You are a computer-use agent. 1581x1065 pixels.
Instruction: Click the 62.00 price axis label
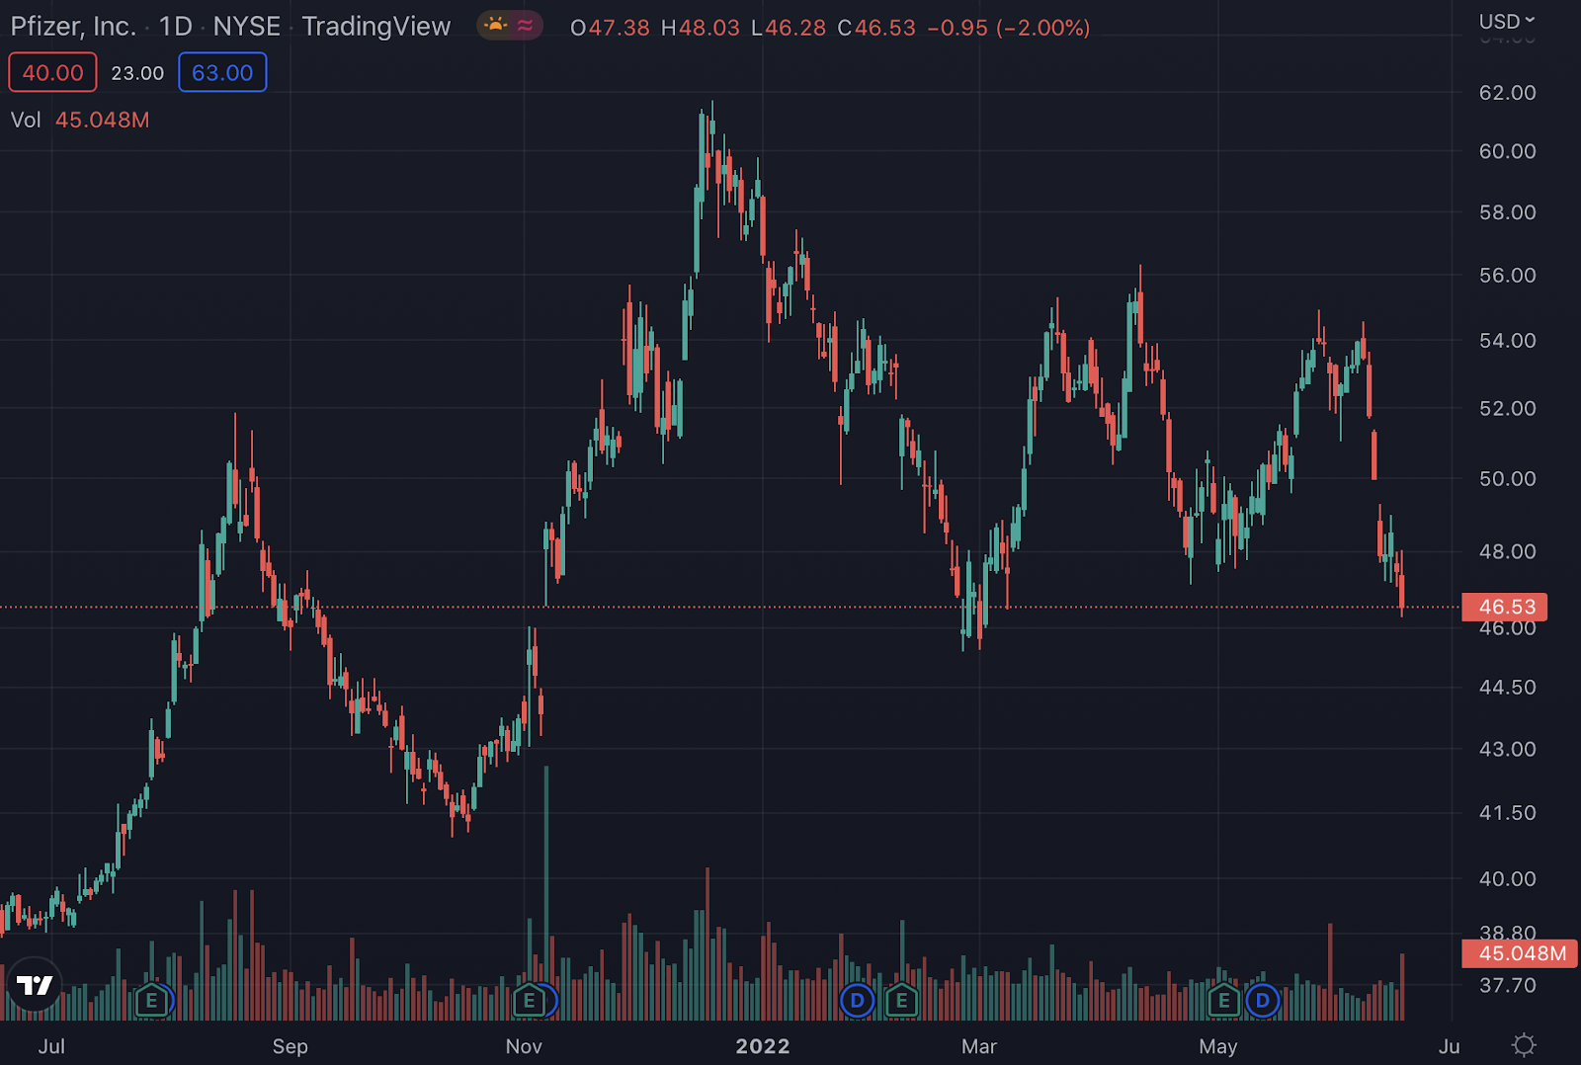(1508, 93)
